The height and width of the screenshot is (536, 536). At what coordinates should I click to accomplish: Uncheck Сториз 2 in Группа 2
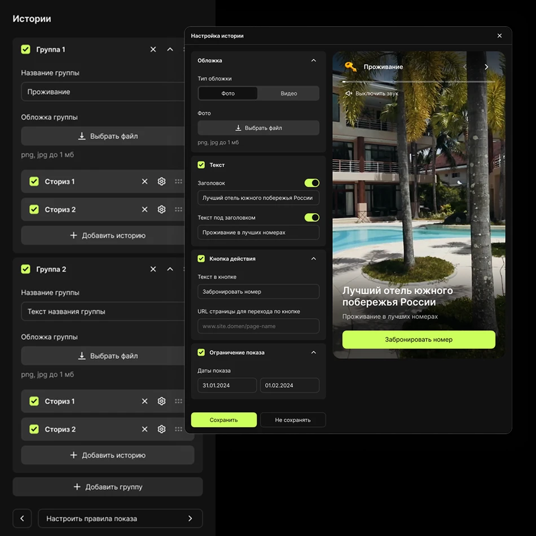click(34, 429)
